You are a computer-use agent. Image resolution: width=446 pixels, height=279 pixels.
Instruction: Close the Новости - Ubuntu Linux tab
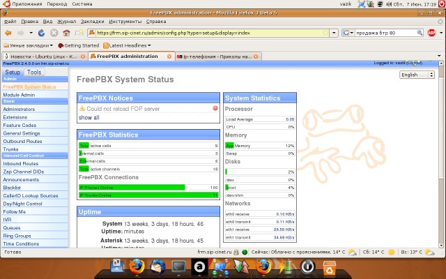[83, 56]
